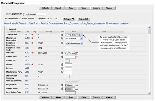The width and height of the screenshot is (155, 101).
Task: Click top Clear button
Action: point(84,8)
